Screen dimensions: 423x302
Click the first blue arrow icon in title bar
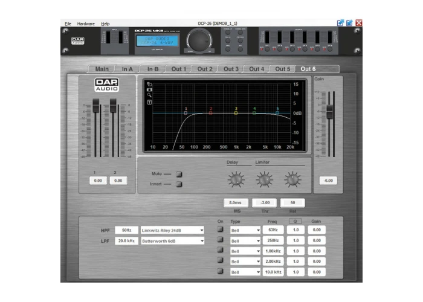(341, 23)
